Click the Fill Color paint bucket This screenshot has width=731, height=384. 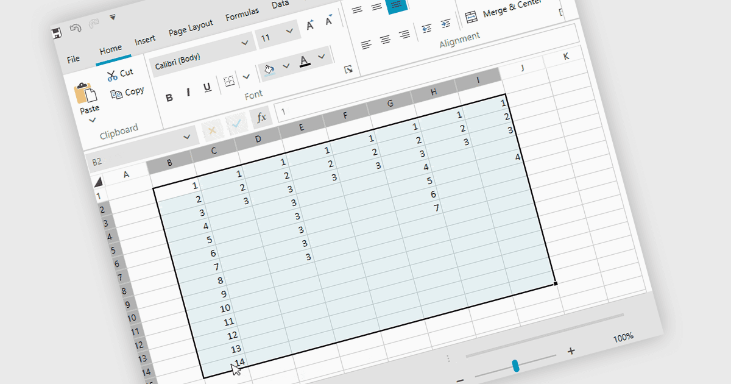click(269, 70)
